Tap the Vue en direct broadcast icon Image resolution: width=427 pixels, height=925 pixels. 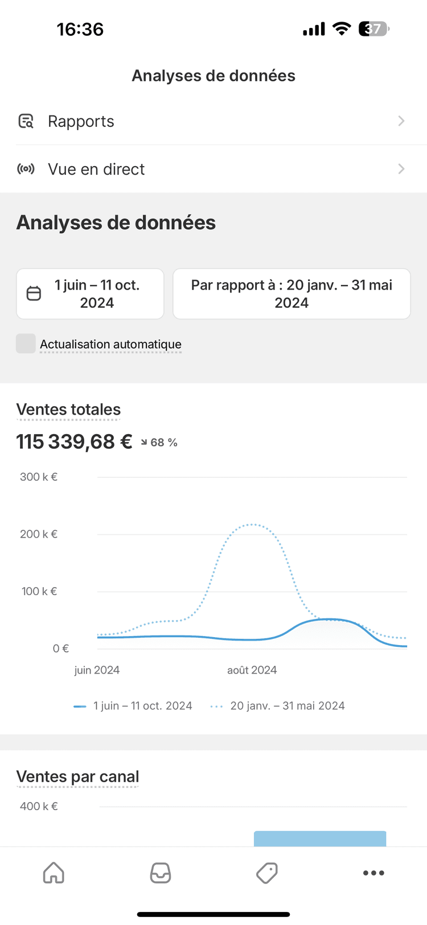click(26, 169)
